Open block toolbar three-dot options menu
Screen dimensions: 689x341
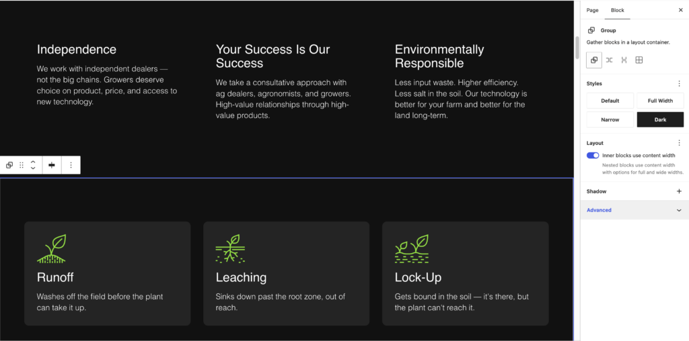coord(71,165)
